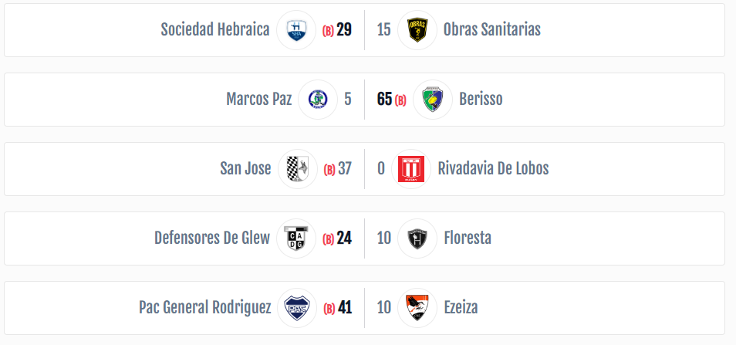
Task: Click the Pac General Rodriguez name
Action: 205,307
